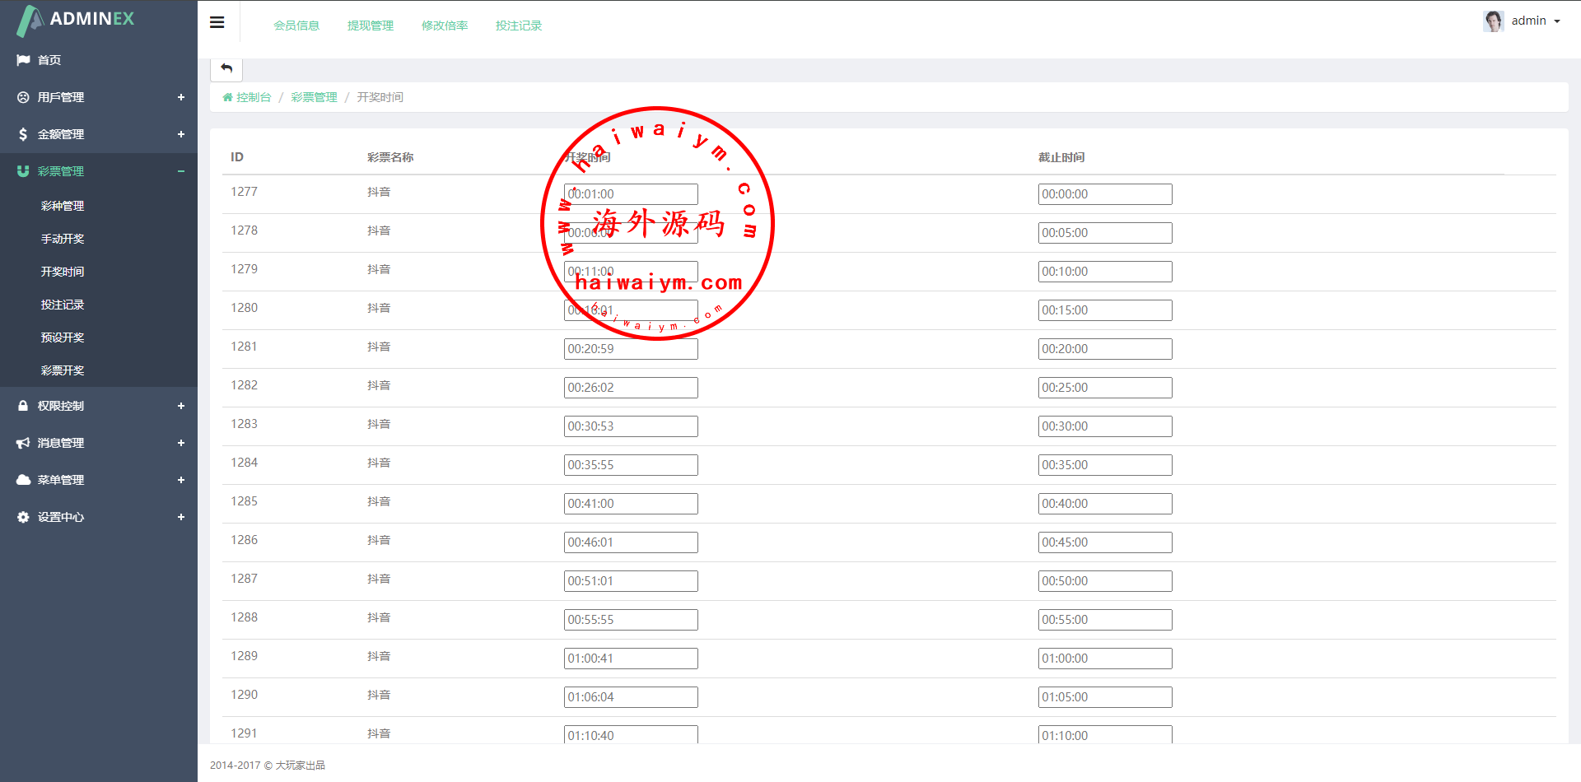Click the megaphone icon for 消息管理
Screen dimensions: 1581x782
click(23, 443)
